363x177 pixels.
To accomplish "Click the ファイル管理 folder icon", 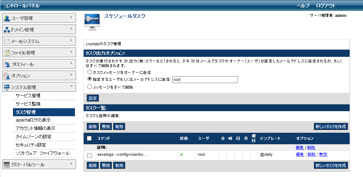I will pos(7,53).
